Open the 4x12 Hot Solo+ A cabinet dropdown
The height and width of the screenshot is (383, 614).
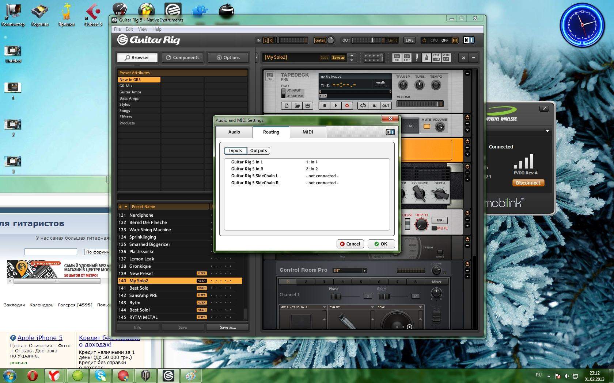click(324, 307)
